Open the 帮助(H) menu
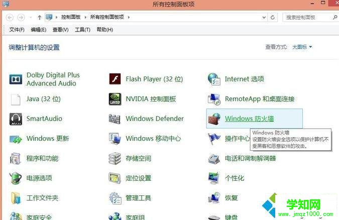The height and width of the screenshot is (220, 339). (104, 30)
